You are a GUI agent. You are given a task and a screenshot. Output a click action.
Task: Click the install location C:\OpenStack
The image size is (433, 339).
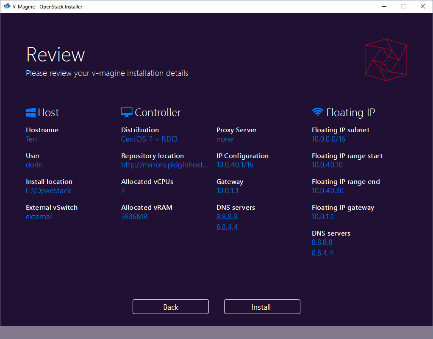[48, 191]
